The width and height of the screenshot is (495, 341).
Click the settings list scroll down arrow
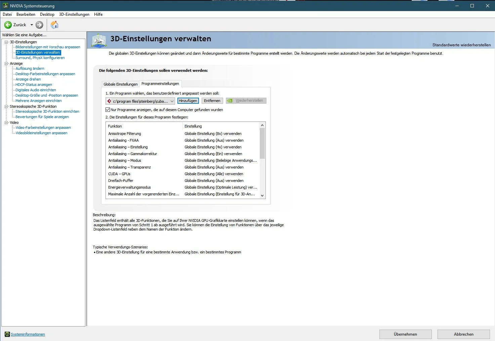pos(262,196)
